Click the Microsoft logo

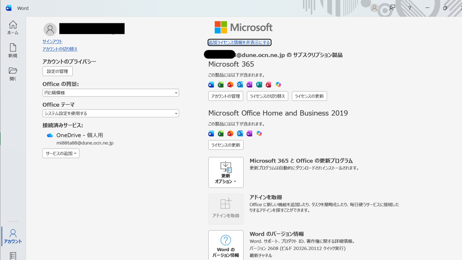point(244,27)
